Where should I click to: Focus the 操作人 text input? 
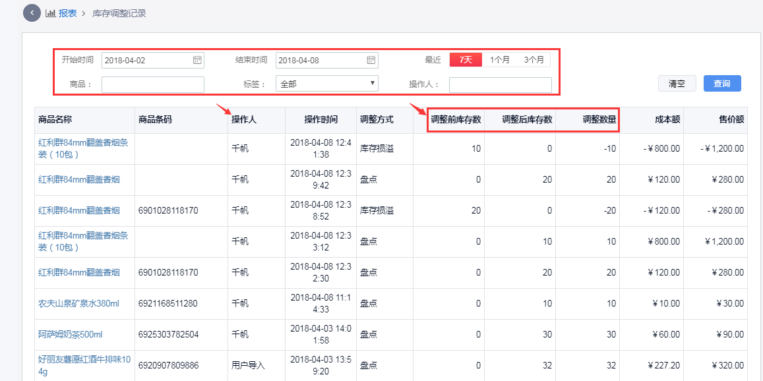(x=500, y=85)
